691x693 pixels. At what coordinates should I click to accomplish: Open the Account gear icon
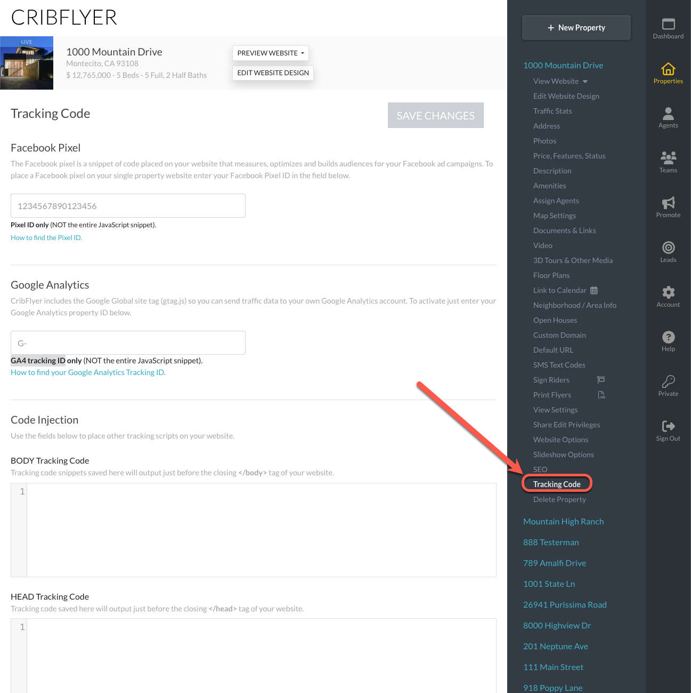pyautogui.click(x=668, y=292)
